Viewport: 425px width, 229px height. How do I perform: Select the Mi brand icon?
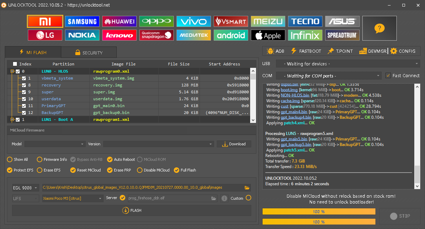[45, 22]
